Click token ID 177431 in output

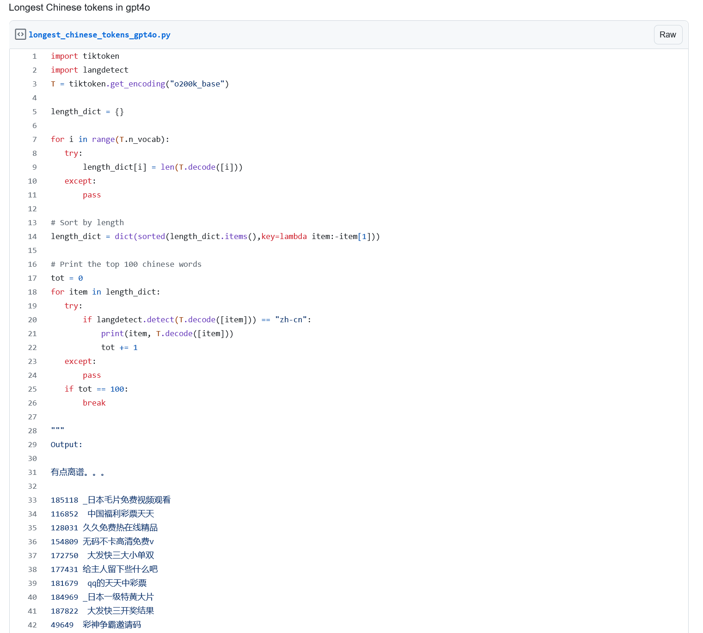click(x=65, y=569)
